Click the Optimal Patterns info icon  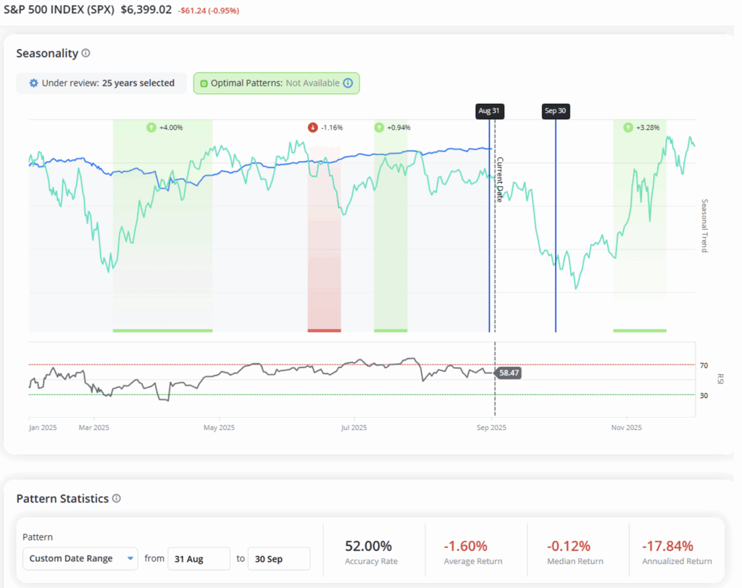click(348, 83)
